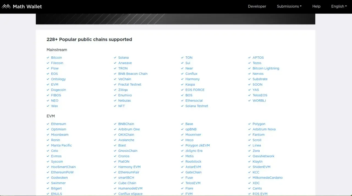Select the Zora link
The height and width of the screenshot is (196, 352).
pos(256,151)
